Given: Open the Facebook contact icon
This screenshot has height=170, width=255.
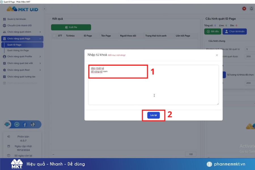Looking at the screenshot, I should pos(25,125).
